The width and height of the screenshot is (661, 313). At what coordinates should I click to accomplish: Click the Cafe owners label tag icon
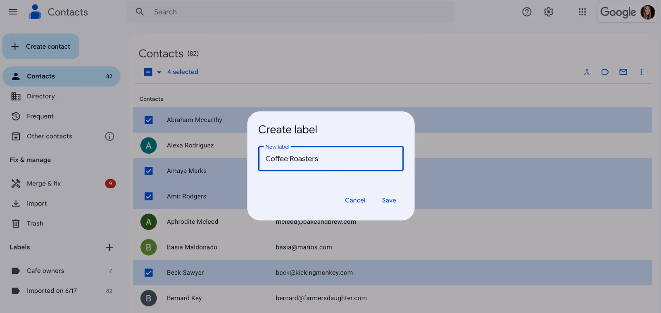16,271
